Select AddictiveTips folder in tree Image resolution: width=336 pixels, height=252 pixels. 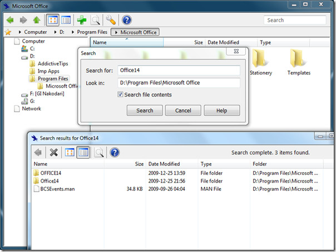49,64
